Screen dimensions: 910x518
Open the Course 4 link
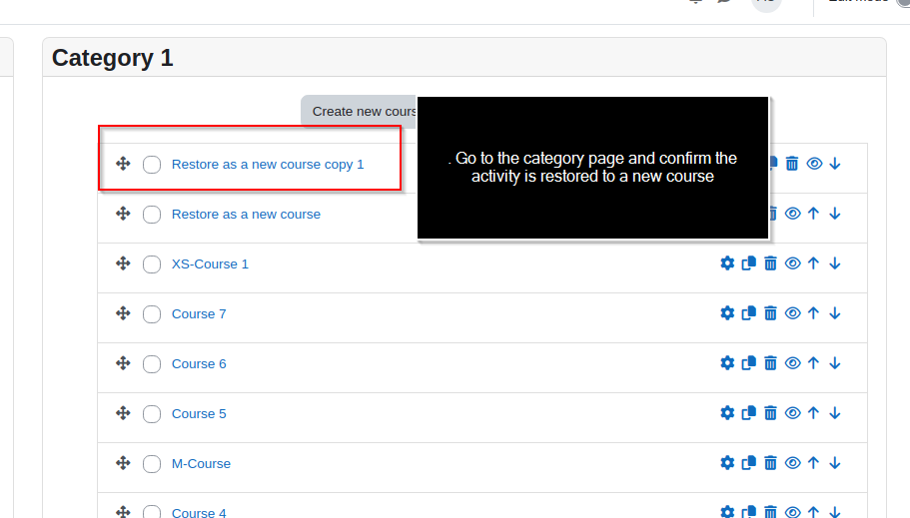pyautogui.click(x=199, y=512)
